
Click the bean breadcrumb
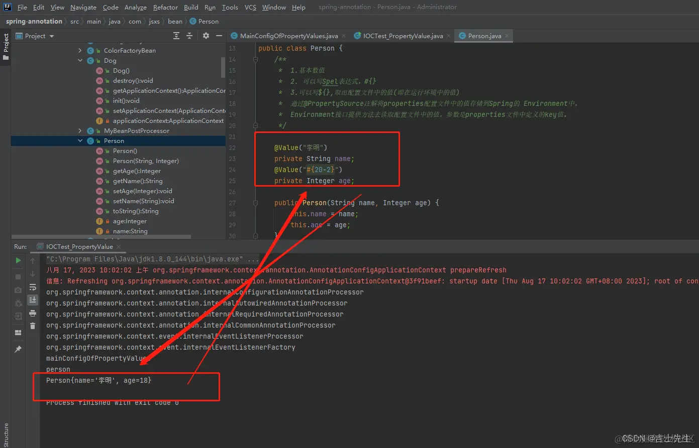click(175, 22)
